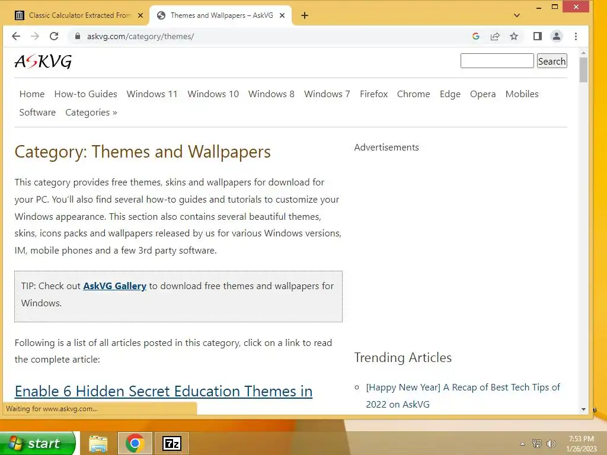This screenshot has height=455, width=607.
Task: Click the AskVG logo
Action: coord(43,61)
